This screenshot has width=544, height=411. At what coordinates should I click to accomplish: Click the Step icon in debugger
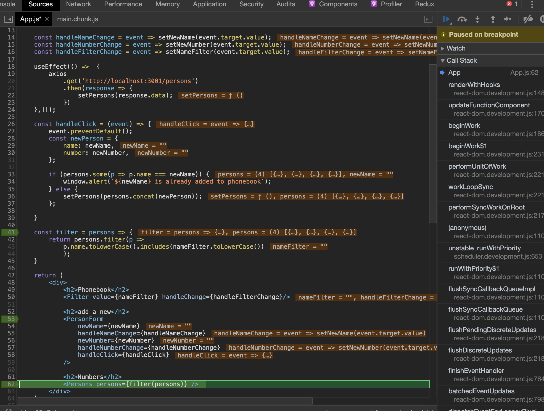pos(508,19)
